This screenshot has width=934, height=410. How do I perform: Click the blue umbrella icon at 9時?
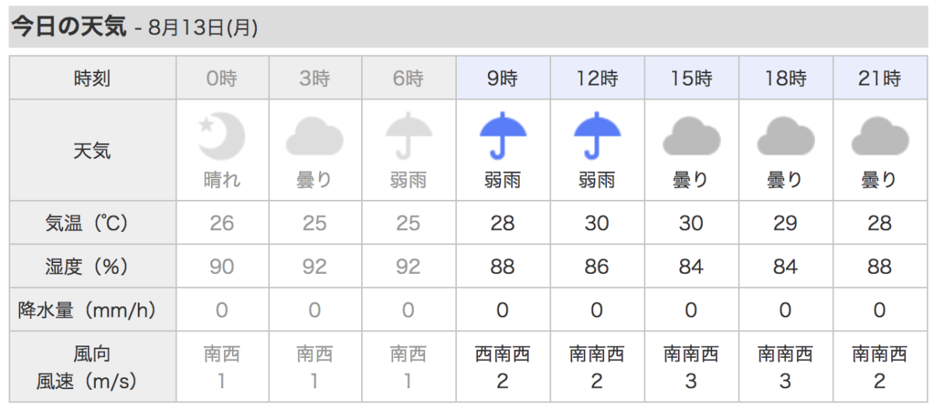click(503, 137)
